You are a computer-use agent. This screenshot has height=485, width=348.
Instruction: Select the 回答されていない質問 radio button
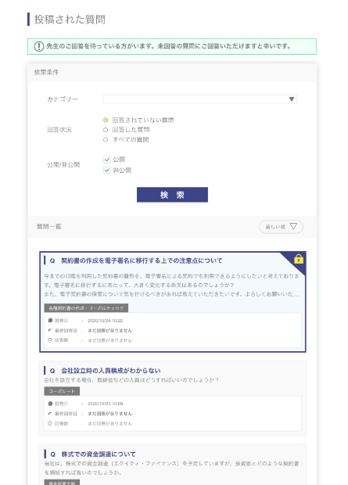pyautogui.click(x=106, y=120)
